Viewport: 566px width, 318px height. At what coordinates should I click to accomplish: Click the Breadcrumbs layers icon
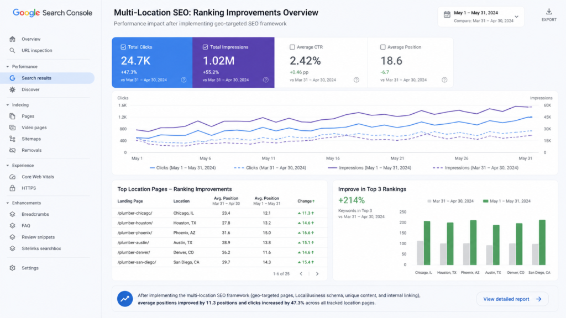[x=12, y=214]
